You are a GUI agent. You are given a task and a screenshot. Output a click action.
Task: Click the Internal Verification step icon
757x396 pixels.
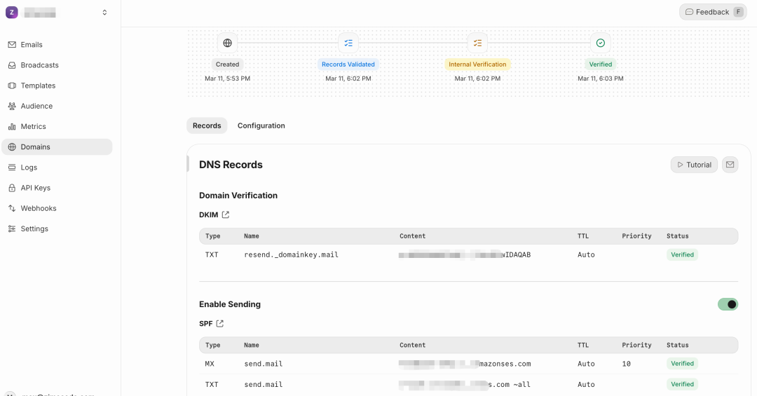click(x=477, y=43)
